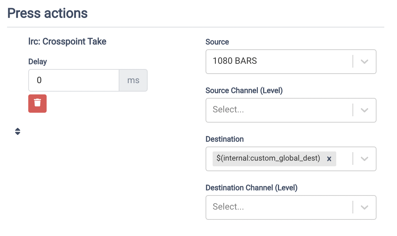This screenshot has width=397, height=236.
Task: Delete the Crosspoint Take action
Action: (x=37, y=103)
